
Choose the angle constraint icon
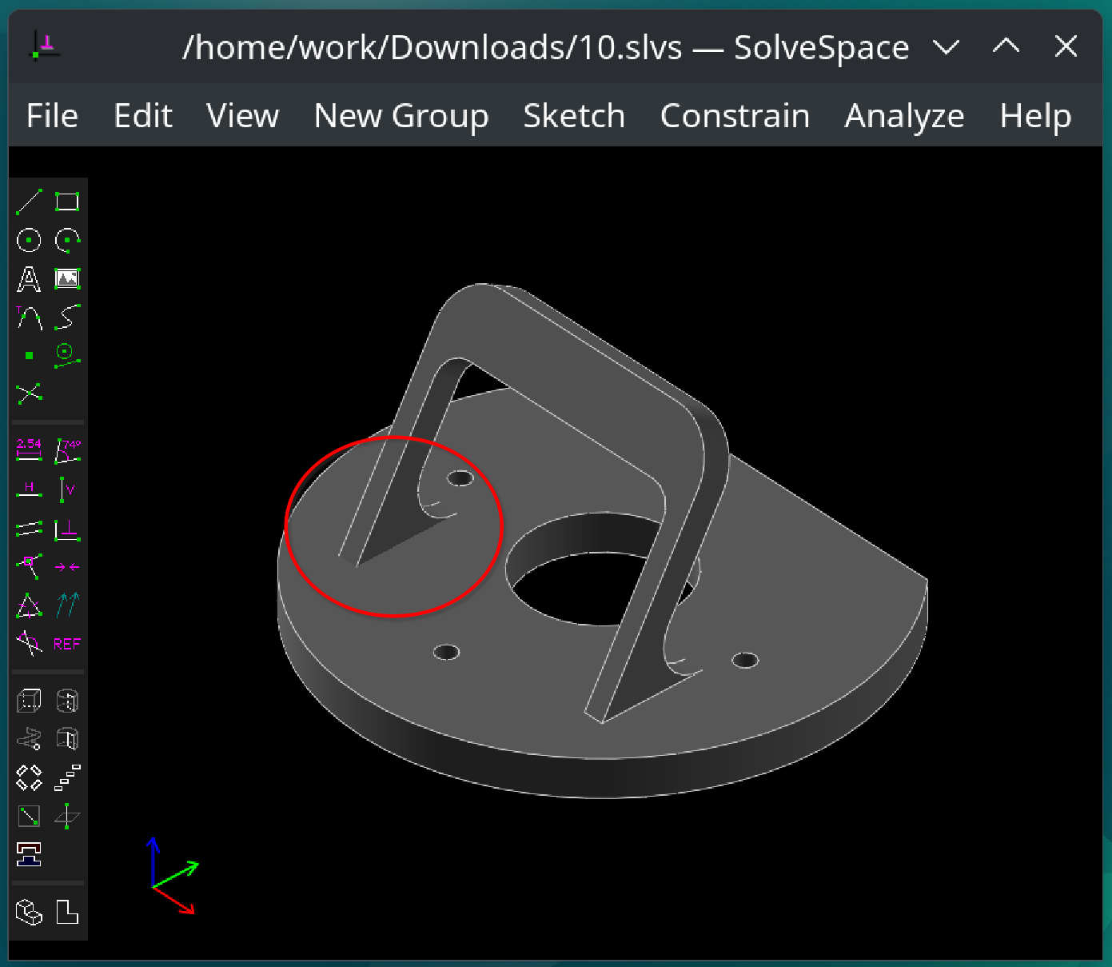67,450
